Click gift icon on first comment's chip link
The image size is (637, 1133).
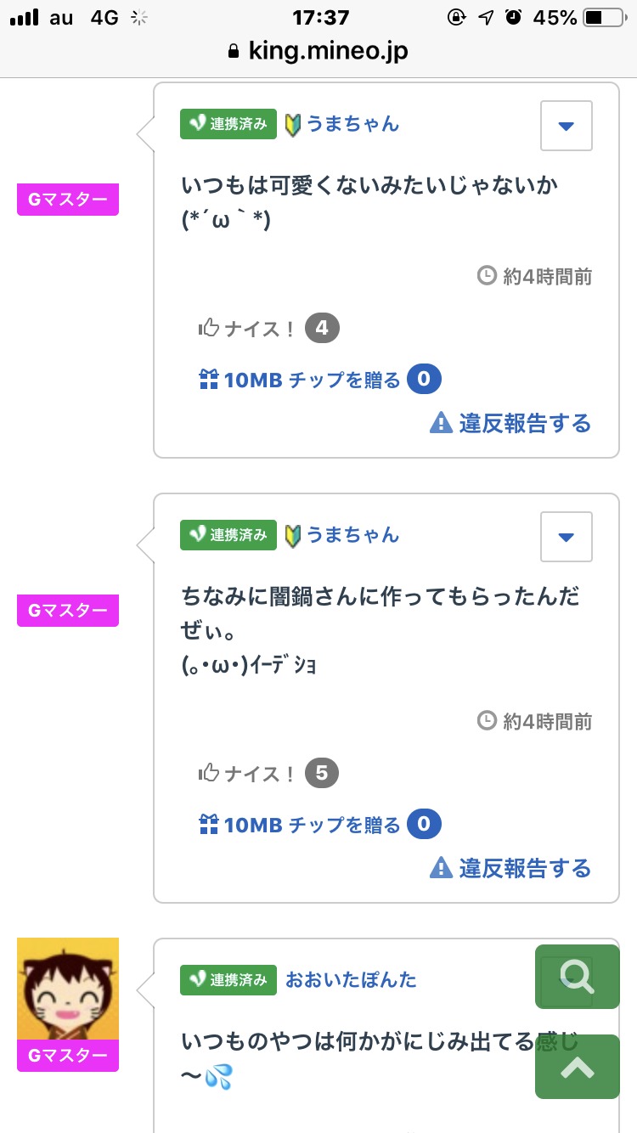click(x=209, y=380)
